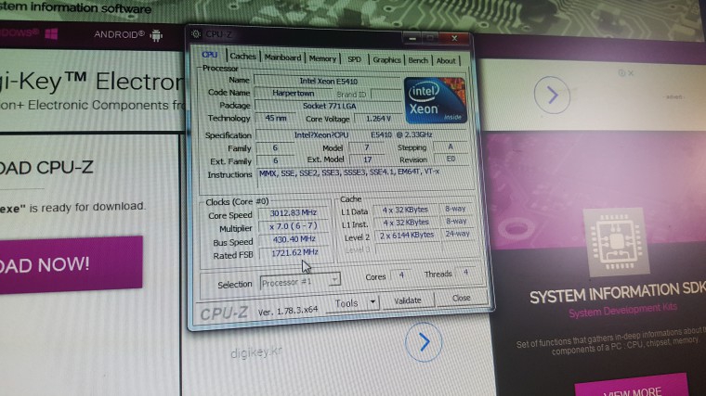Click the Specification field text
706x396 pixels.
coord(362,134)
